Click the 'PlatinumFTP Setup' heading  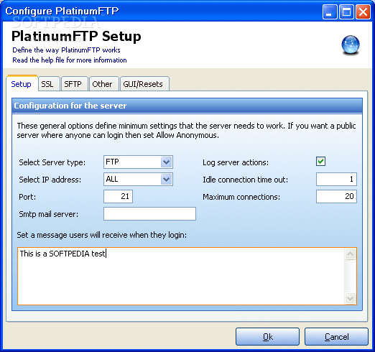point(76,37)
